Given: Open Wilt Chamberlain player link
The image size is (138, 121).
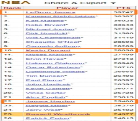Looking at the screenshot, I should point(53,38).
